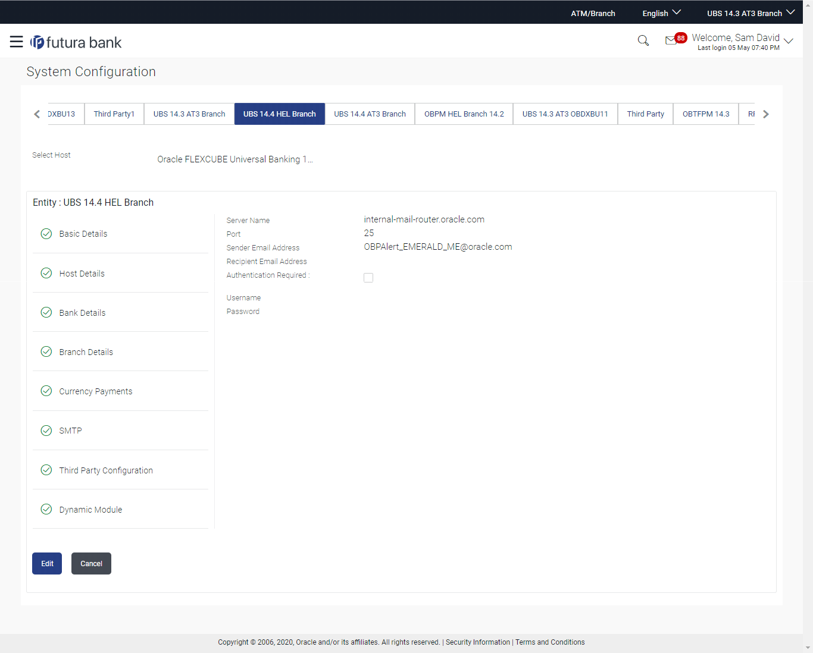The image size is (813, 653).
Task: Open the mail inbox with 88 badge
Action: click(x=676, y=39)
